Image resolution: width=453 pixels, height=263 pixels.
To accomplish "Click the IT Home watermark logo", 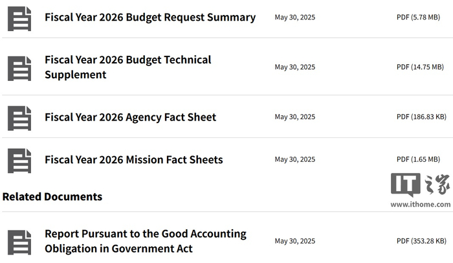I will (419, 185).
